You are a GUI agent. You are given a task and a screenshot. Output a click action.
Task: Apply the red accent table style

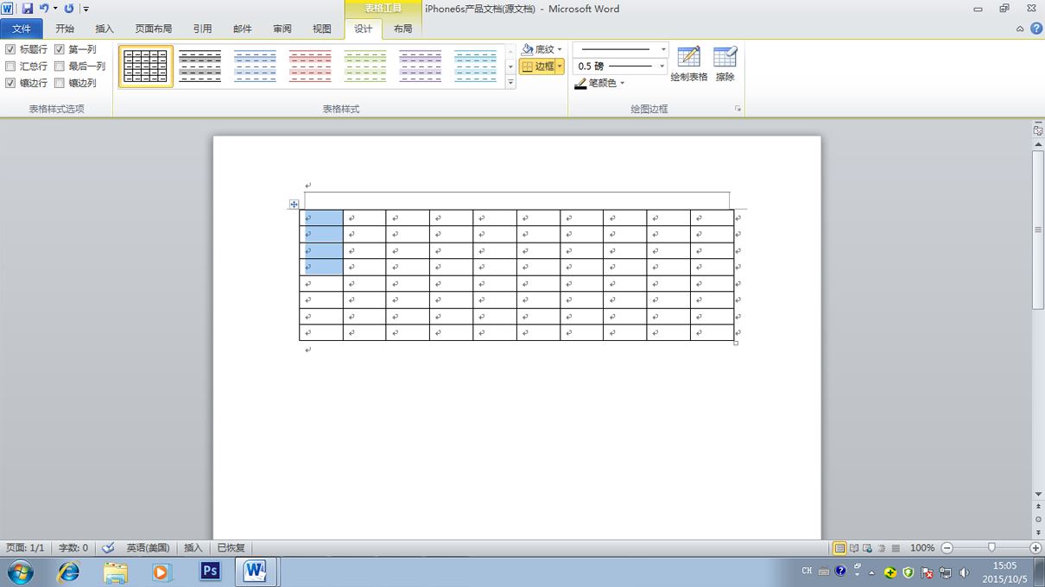tap(311, 66)
